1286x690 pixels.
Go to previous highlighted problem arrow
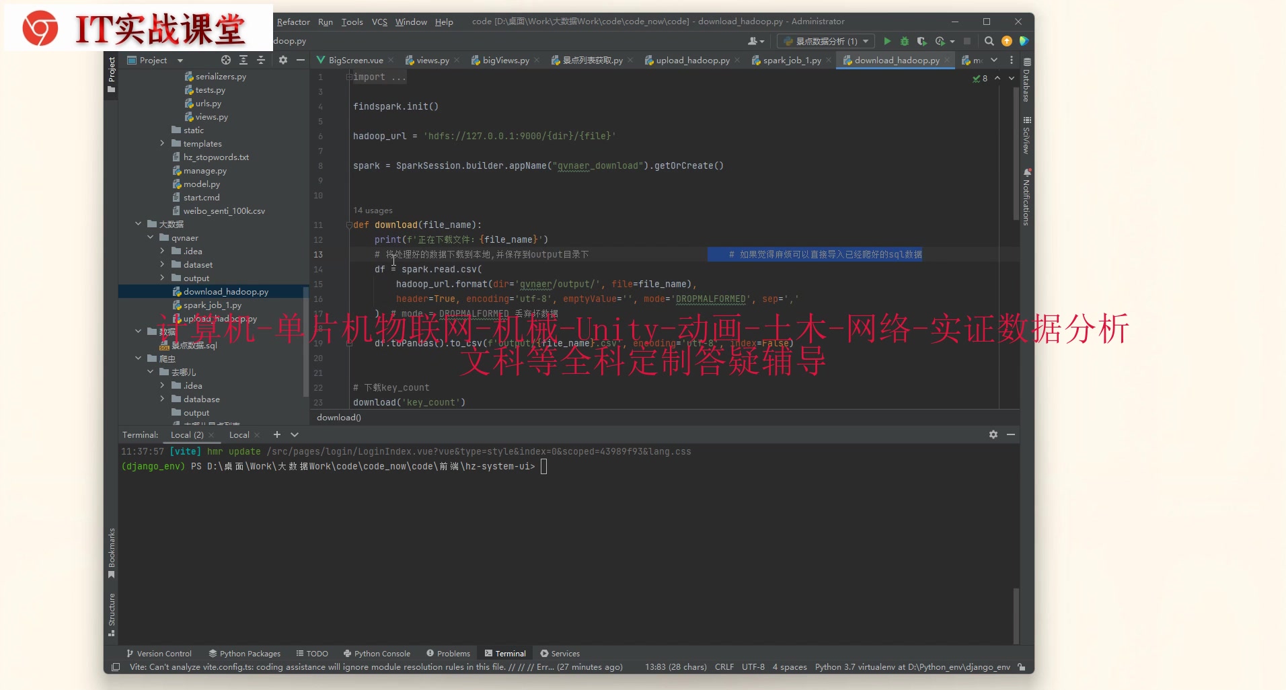point(997,78)
